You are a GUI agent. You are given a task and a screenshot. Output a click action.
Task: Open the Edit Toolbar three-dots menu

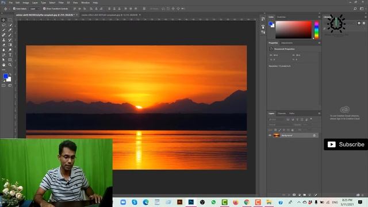point(3,70)
